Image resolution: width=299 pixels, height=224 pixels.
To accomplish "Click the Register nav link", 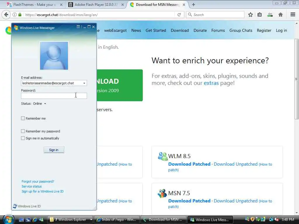I will [264, 30].
